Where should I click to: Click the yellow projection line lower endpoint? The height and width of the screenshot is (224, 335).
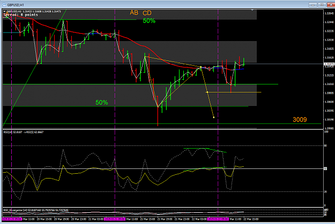(x=214, y=117)
